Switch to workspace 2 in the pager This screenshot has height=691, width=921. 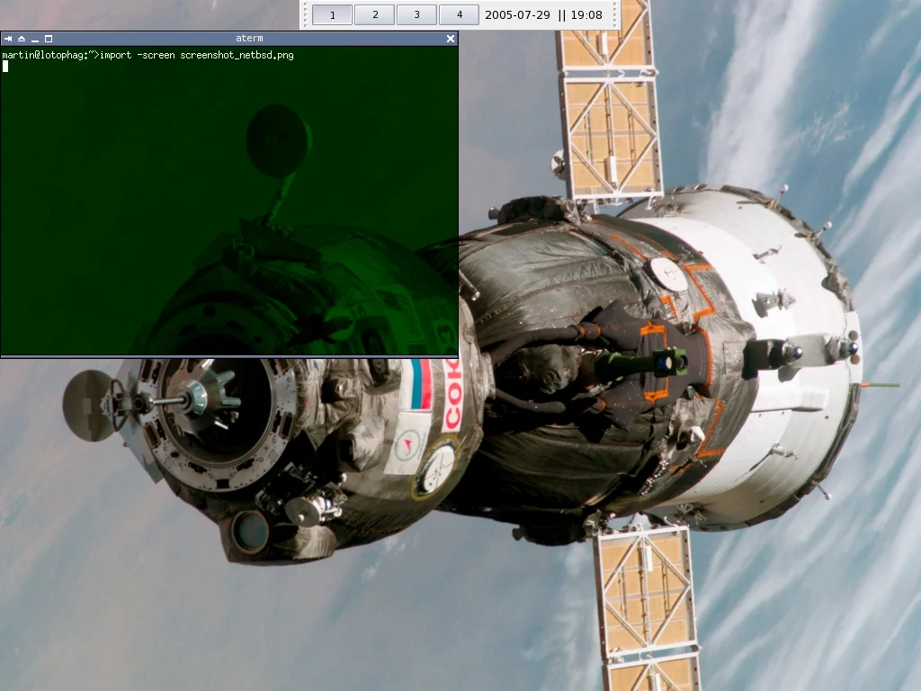coord(375,14)
